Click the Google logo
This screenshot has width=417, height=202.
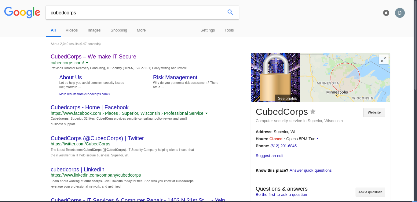(x=22, y=12)
